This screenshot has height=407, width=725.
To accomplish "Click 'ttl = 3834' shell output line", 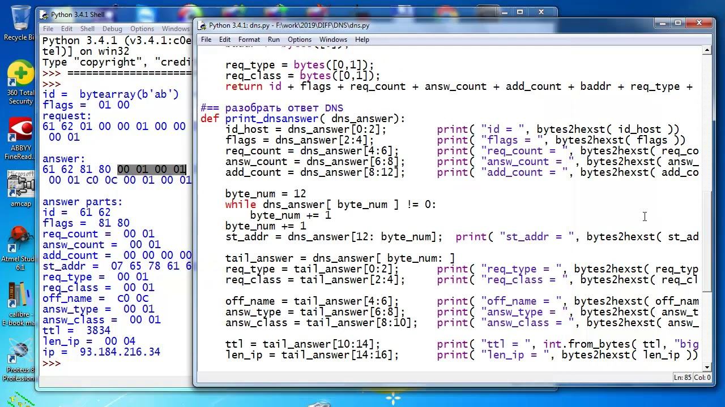I will tap(76, 331).
